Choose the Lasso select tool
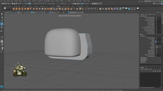 (x=2, y=17)
